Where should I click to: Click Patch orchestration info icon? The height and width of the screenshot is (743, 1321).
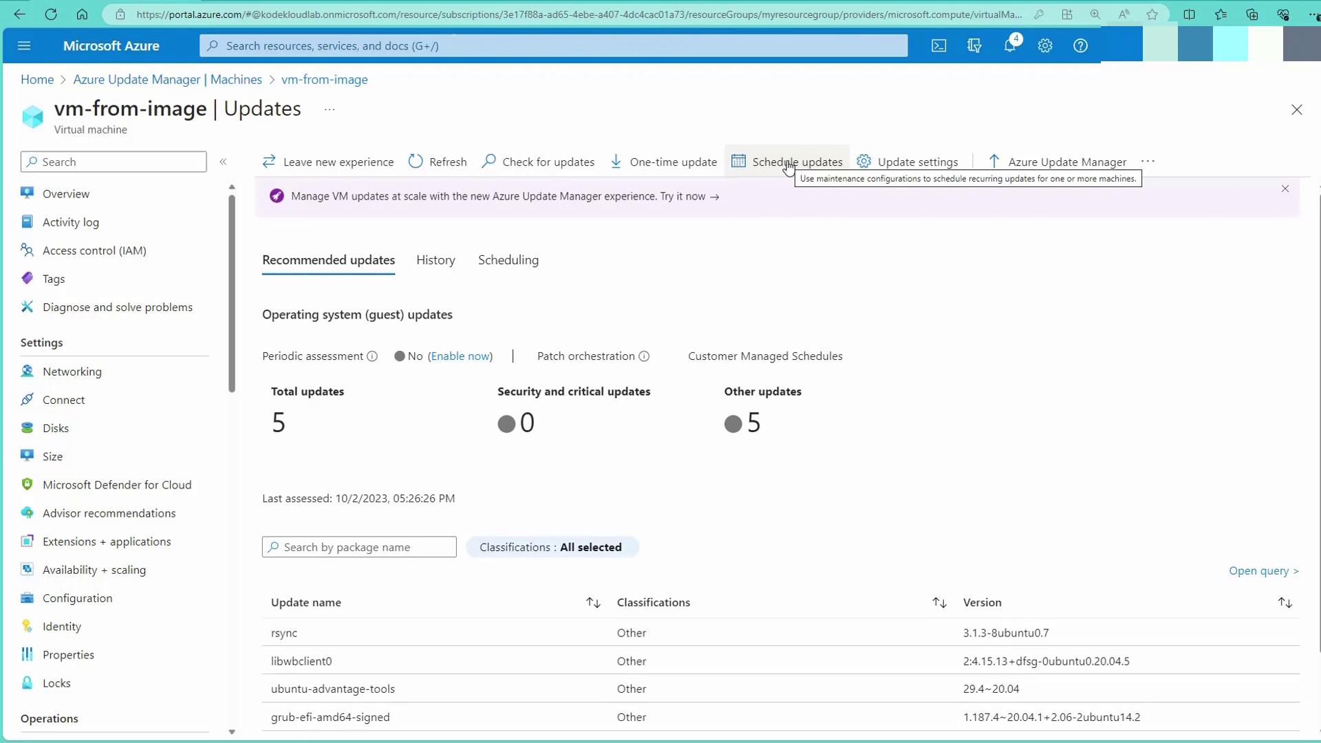[644, 356]
